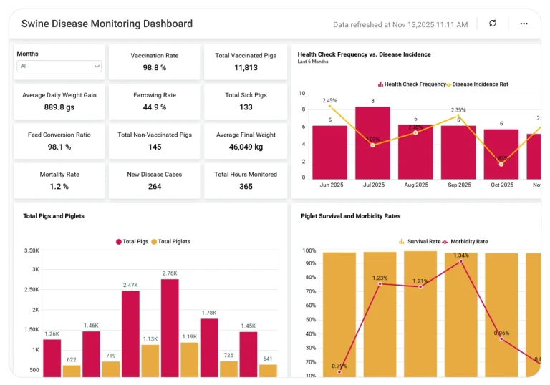550x385 pixels.
Task: Click the Last 6 Months subtitle
Action: pyautogui.click(x=313, y=62)
